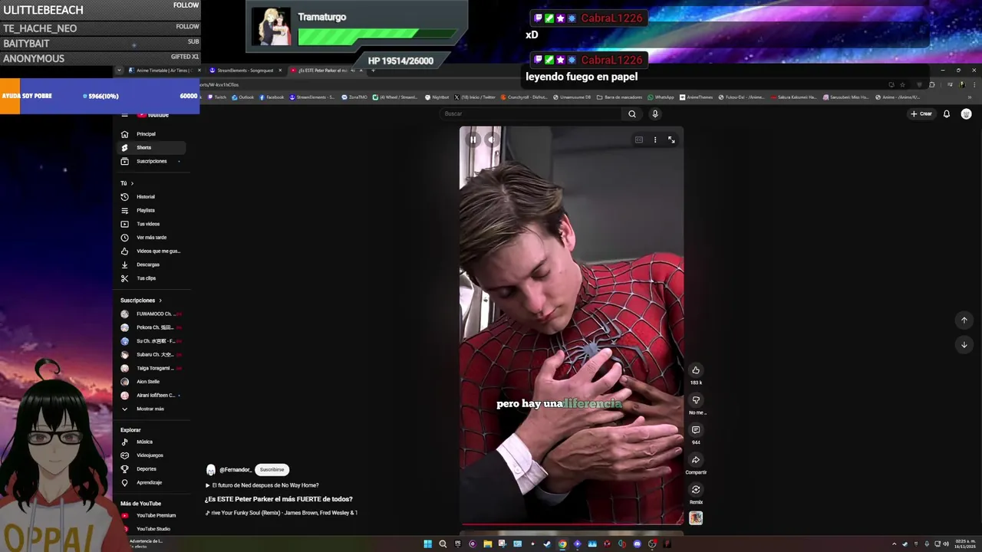
Task: Show hidden system tray icons chevron
Action: 893,544
